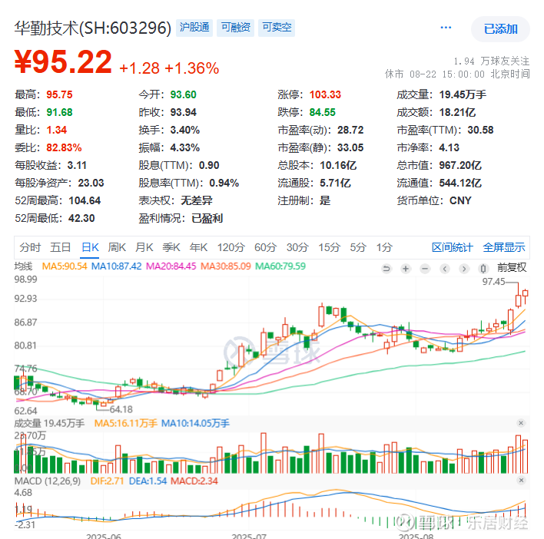Click the DIF:2.71 indicator value

click(107, 481)
